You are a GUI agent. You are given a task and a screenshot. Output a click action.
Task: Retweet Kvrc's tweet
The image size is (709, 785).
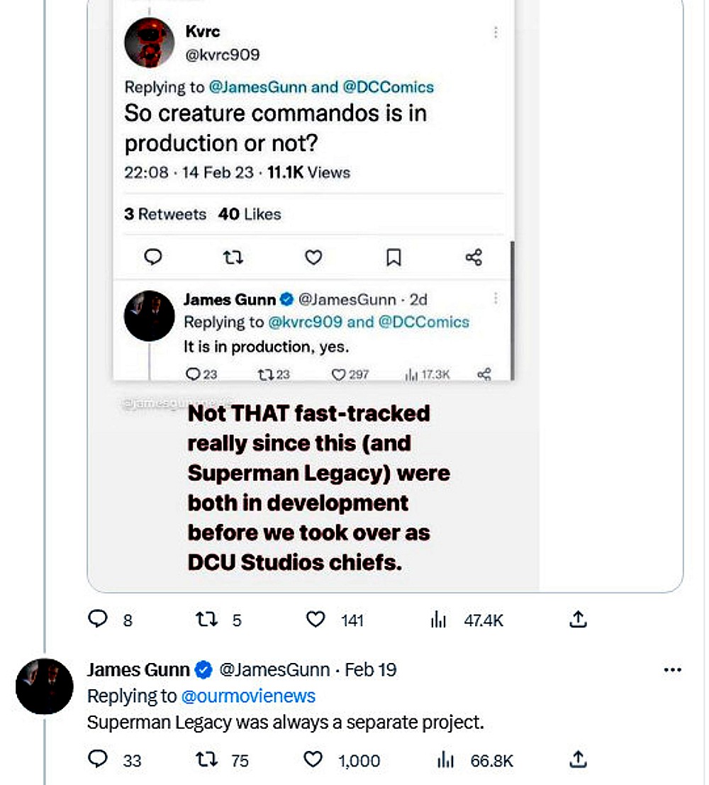tap(233, 258)
